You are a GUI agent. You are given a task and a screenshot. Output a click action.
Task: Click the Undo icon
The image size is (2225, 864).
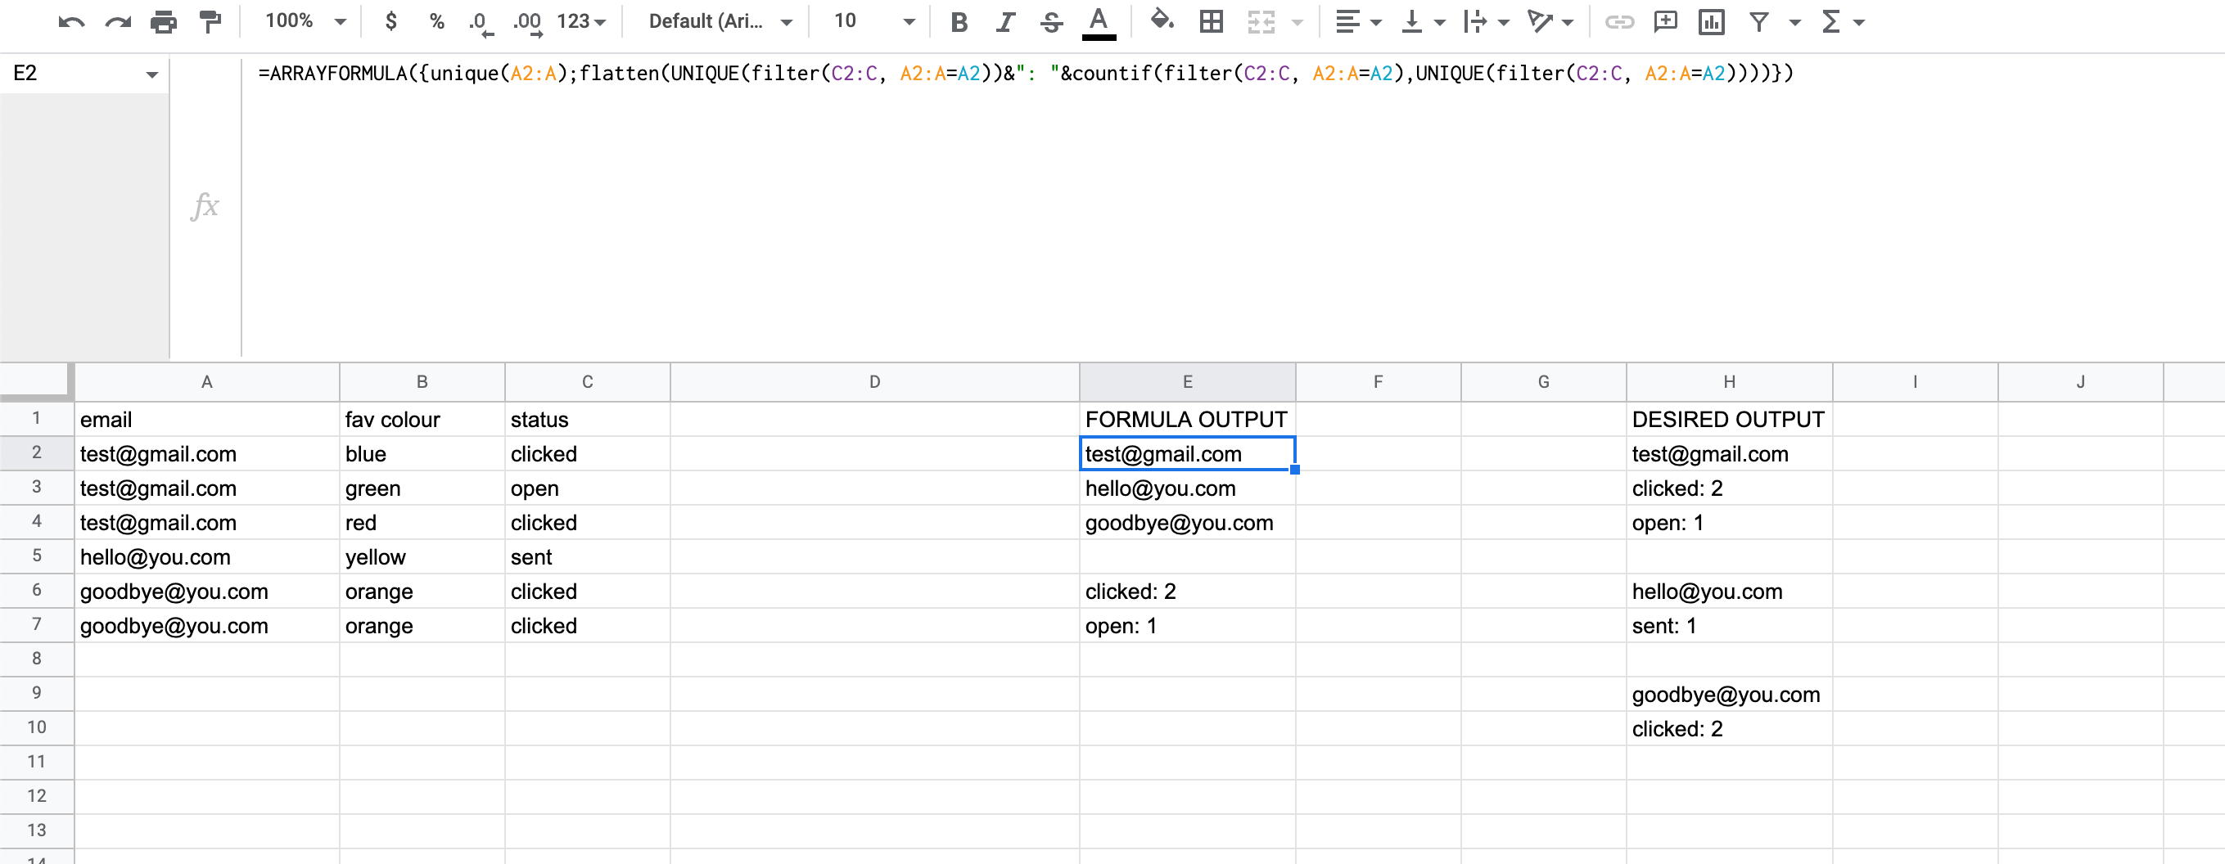point(72,21)
